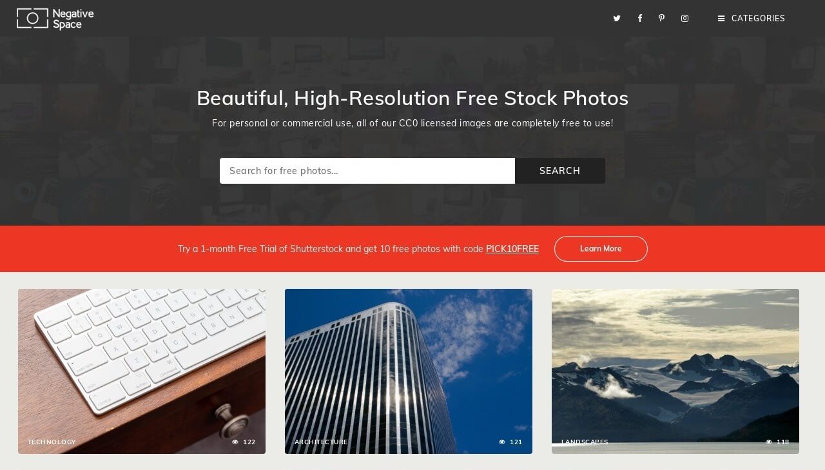This screenshot has height=470, width=825.
Task: Select the Landscapes category label
Action: coord(585,442)
